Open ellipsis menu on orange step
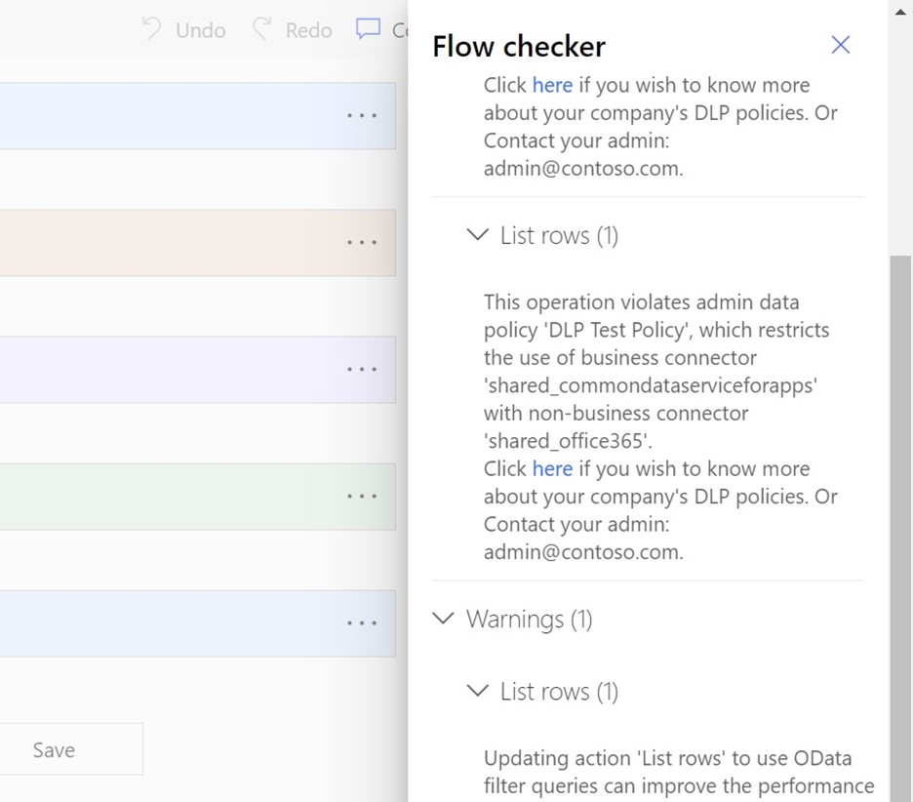Screen dimensions: 913x802 point(362,242)
